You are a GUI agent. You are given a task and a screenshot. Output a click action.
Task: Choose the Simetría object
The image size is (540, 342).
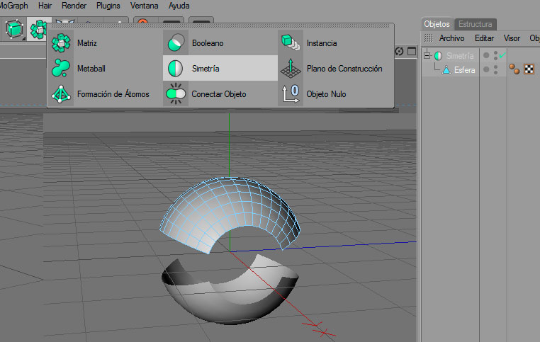220,68
